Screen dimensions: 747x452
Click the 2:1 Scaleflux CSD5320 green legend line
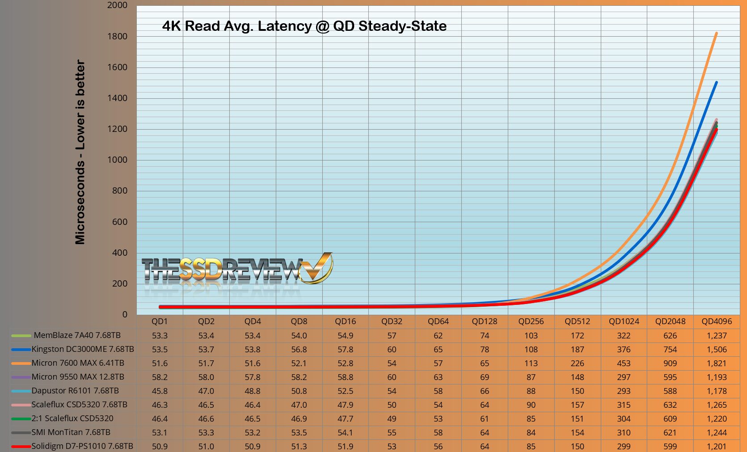pos(21,419)
